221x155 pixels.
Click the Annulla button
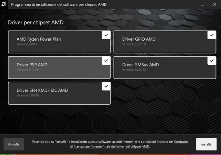(x=14, y=144)
